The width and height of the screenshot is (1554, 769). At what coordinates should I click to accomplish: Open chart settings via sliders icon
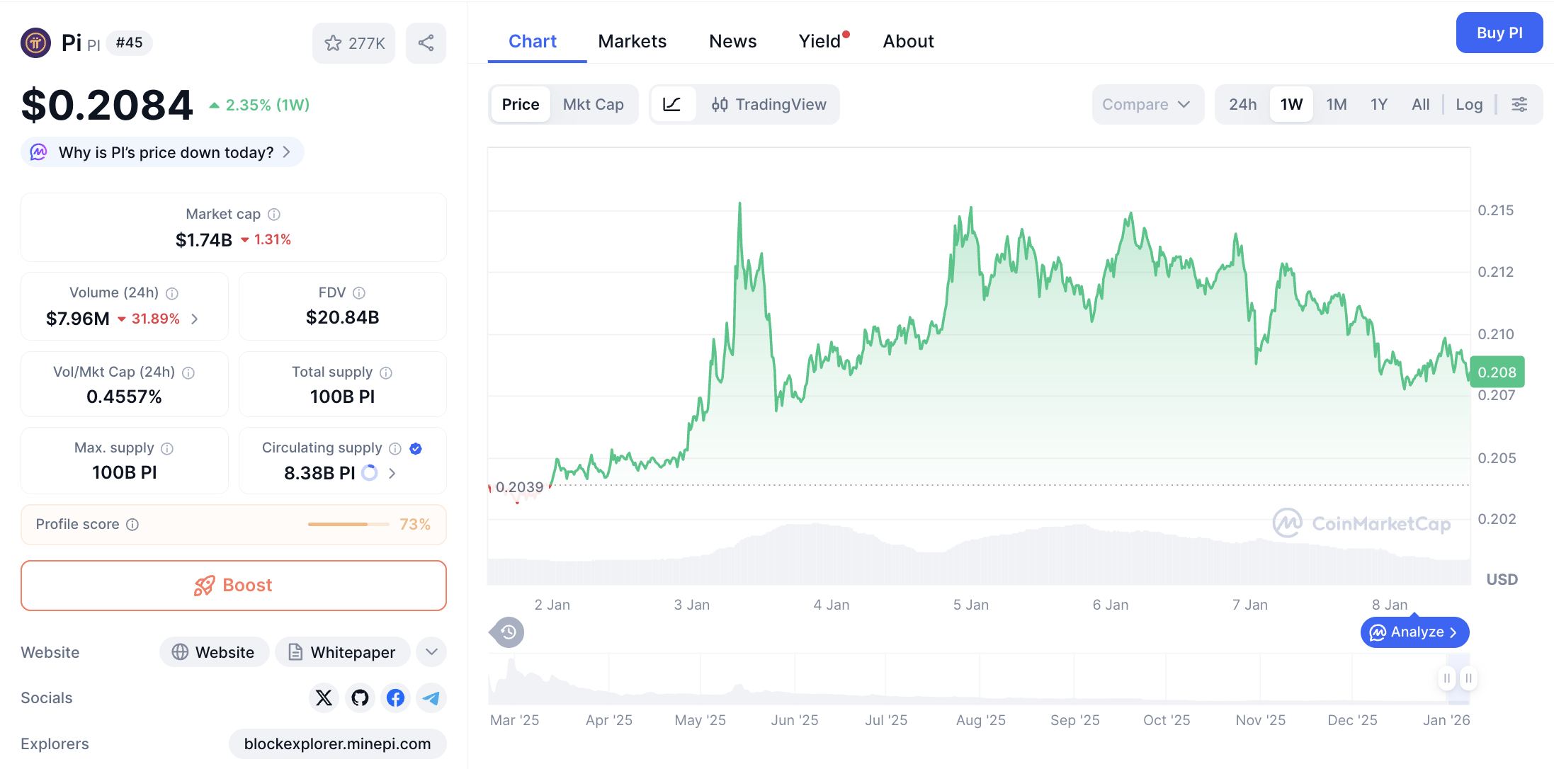pyautogui.click(x=1520, y=104)
